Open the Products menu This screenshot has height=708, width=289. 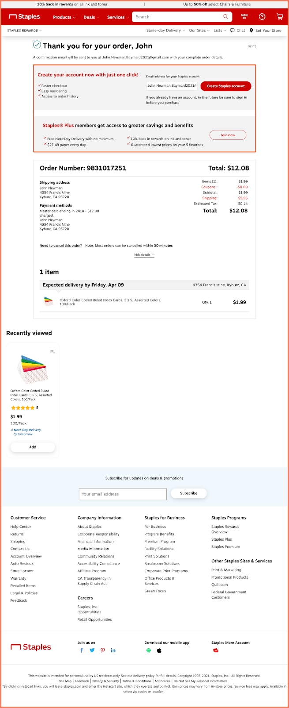coord(63,17)
